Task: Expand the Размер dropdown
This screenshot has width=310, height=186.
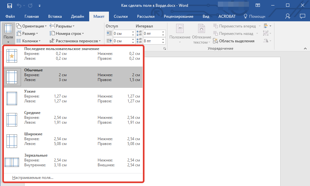Action: pos(27,34)
